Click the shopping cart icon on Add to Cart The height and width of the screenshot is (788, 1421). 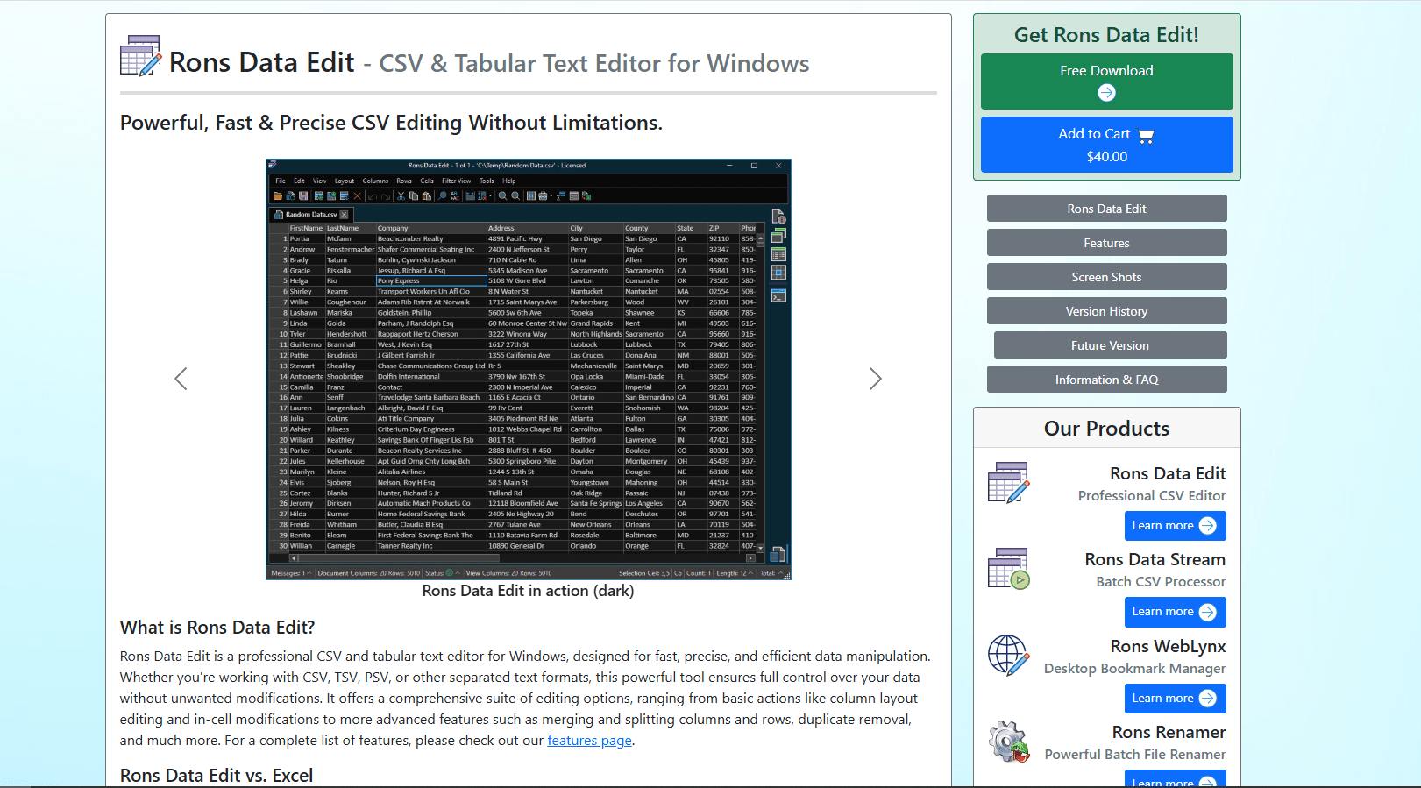coord(1146,136)
